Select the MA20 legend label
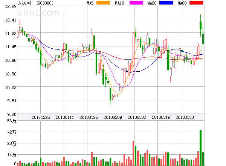Image resolution: width=226 pixels, height=166 pixels. [x=152, y=3]
